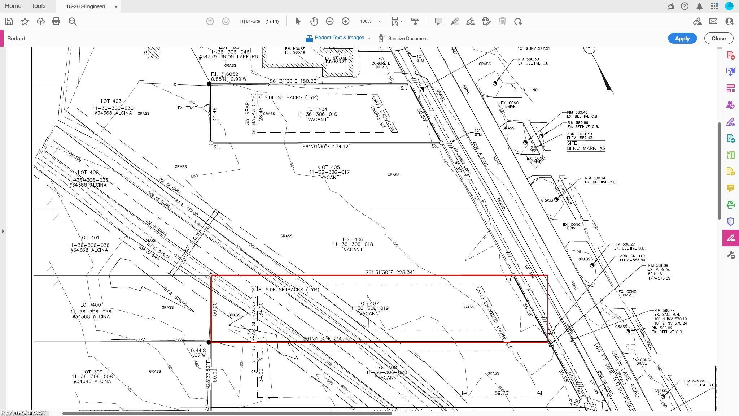Bookmark the file with the star icon
Viewport: 739px width, 416px height.
[25, 21]
